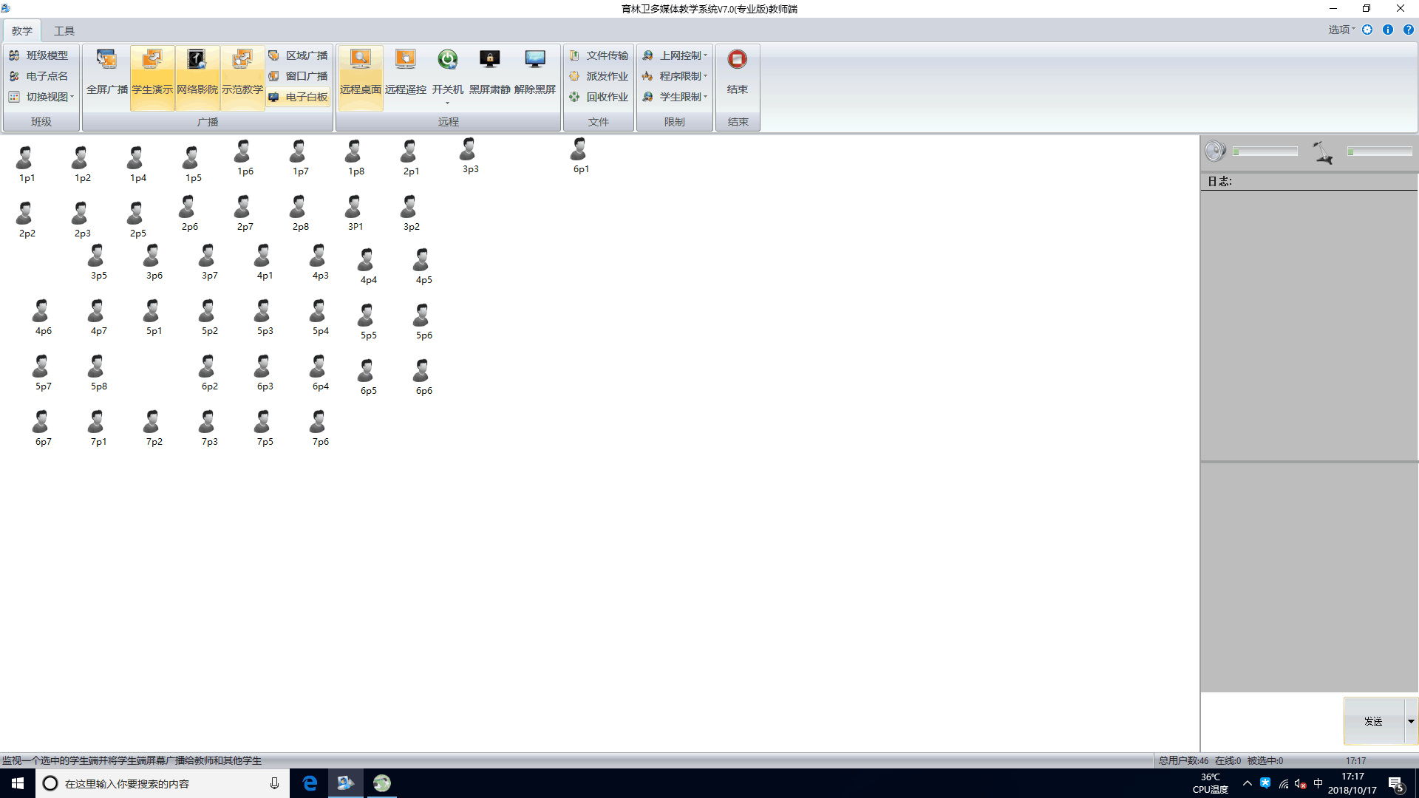1419x798 pixels.
Task: Select student icon 4p5
Action: point(423,259)
